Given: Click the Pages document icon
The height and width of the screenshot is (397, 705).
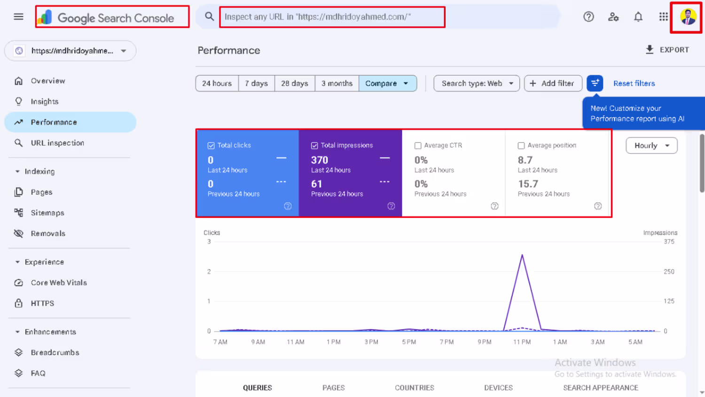Looking at the screenshot, I should tap(19, 192).
